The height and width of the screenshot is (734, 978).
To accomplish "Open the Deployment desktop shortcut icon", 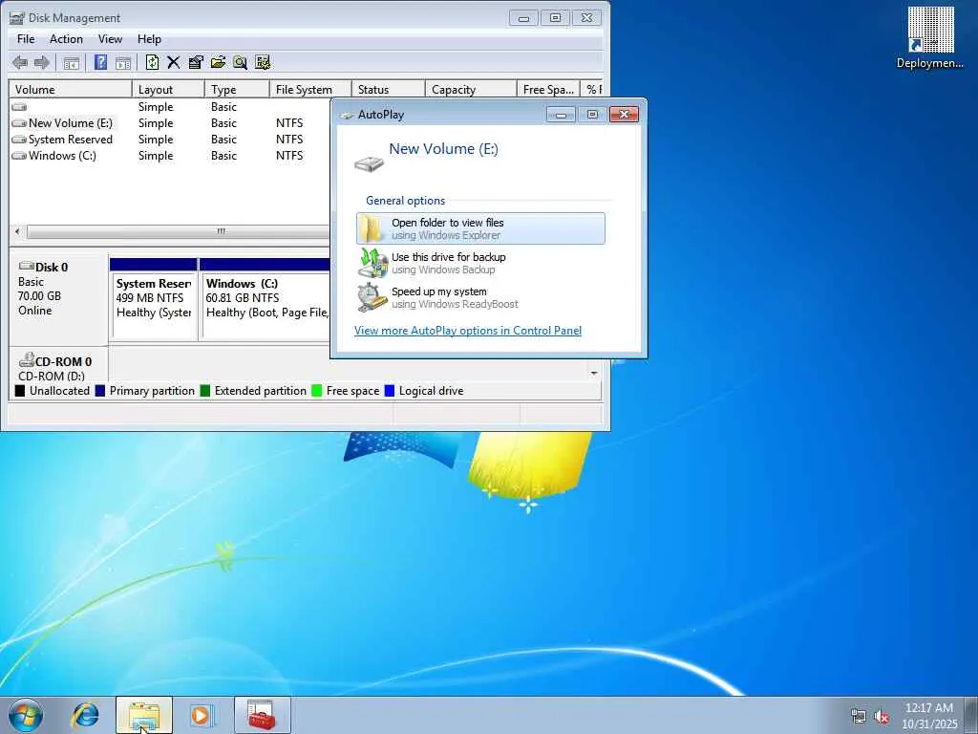I will tap(930, 37).
